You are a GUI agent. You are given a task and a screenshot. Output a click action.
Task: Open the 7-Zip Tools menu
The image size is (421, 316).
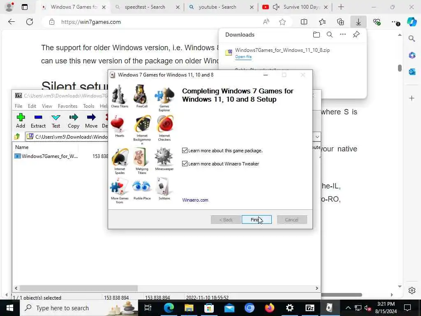[x=89, y=106]
